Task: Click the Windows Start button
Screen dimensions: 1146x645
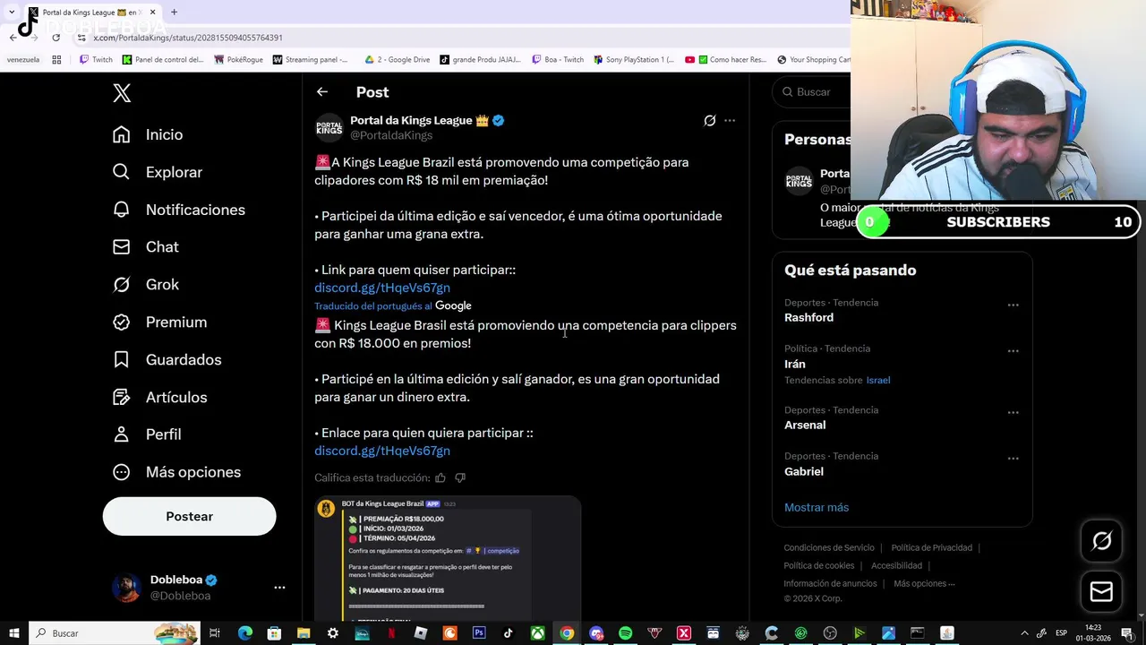Action: pyautogui.click(x=13, y=633)
